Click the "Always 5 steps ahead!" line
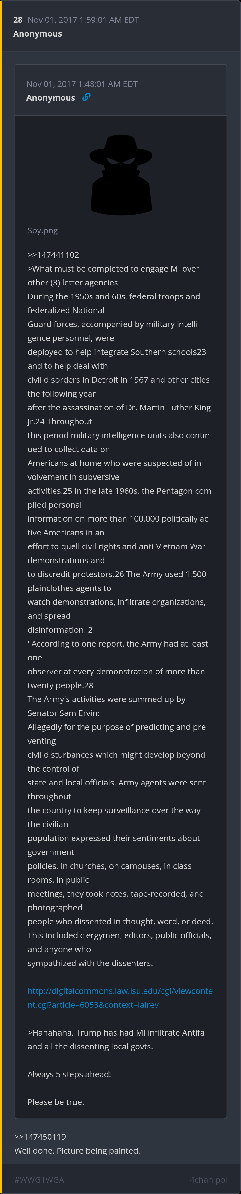 point(69,1074)
